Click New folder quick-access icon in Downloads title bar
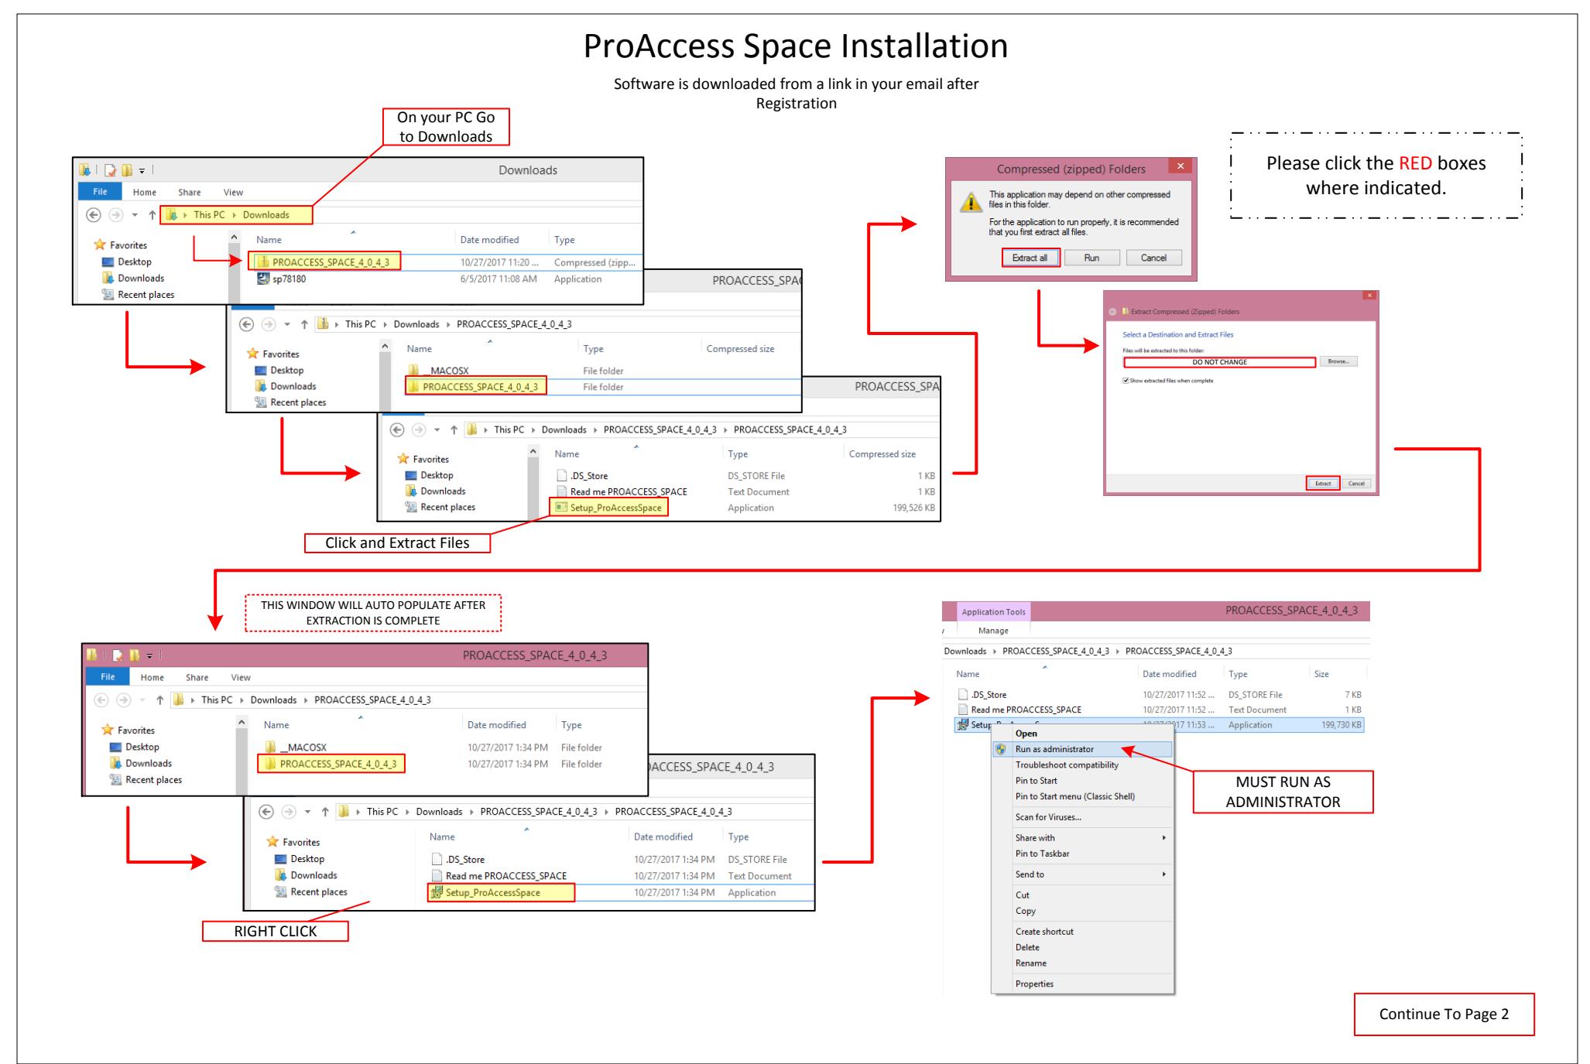 click(x=126, y=170)
